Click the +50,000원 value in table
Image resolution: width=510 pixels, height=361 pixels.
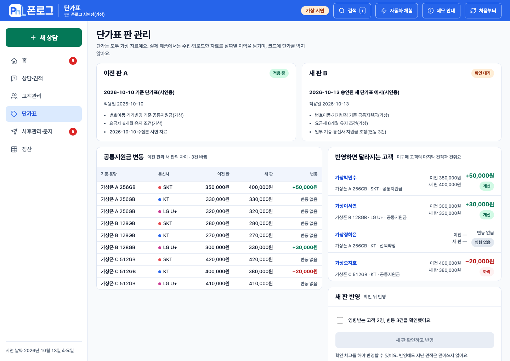click(305, 187)
